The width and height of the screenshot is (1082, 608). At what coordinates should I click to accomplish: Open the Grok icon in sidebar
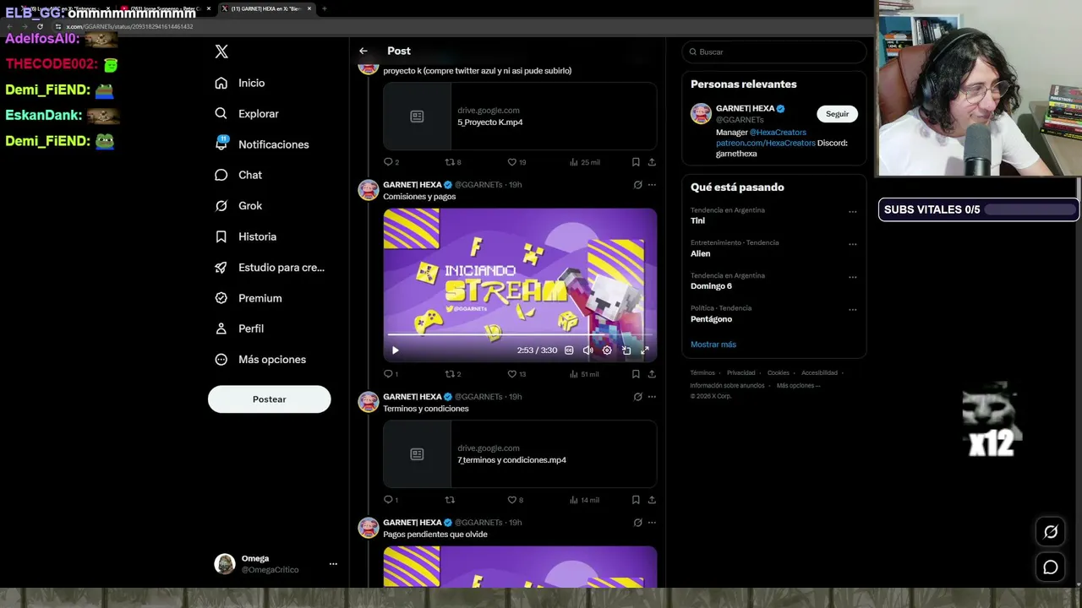coord(221,205)
